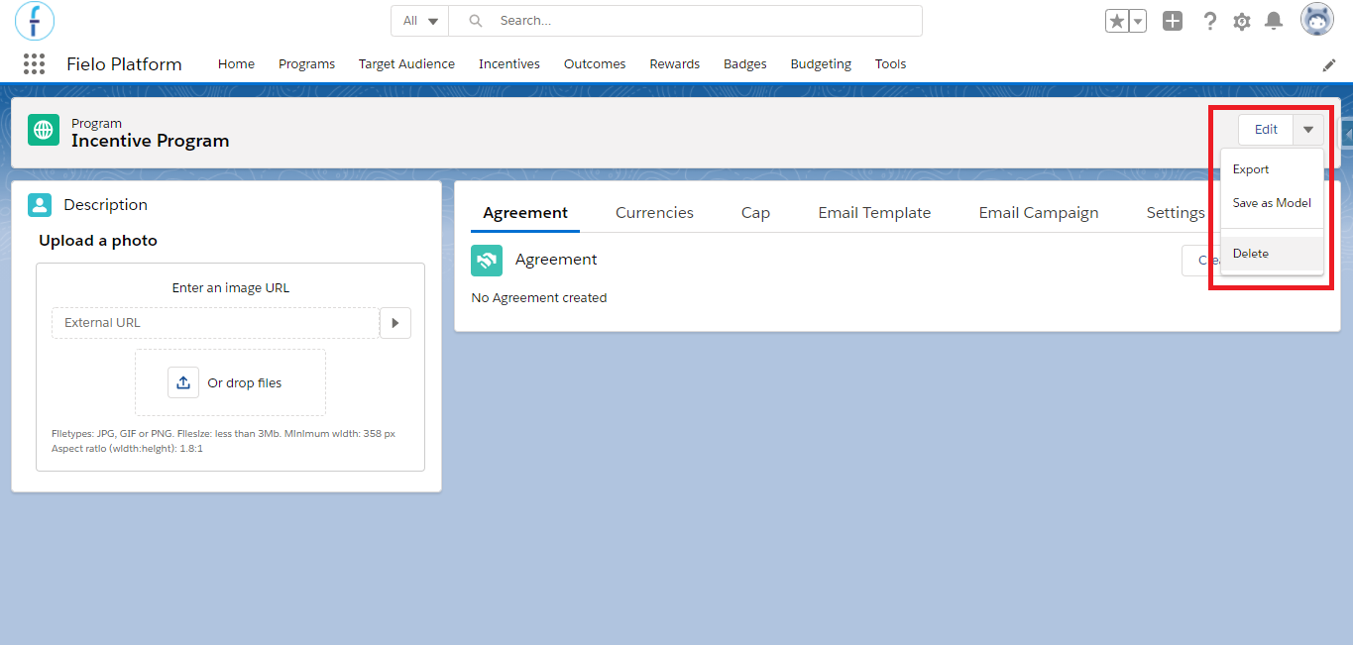Open the Rewards nav item
1353x645 pixels.
point(675,64)
